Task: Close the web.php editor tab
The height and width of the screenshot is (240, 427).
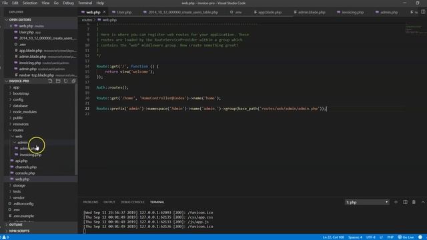Action: [x=104, y=12]
